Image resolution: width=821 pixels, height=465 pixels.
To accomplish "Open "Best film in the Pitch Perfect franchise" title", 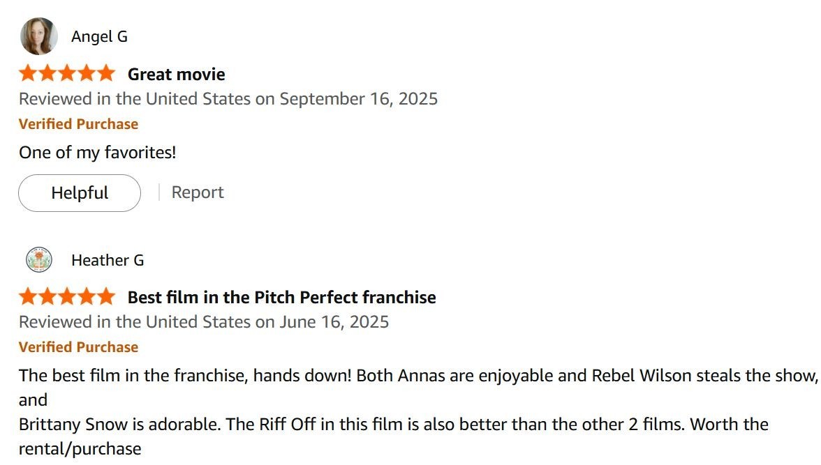I will [x=281, y=298].
